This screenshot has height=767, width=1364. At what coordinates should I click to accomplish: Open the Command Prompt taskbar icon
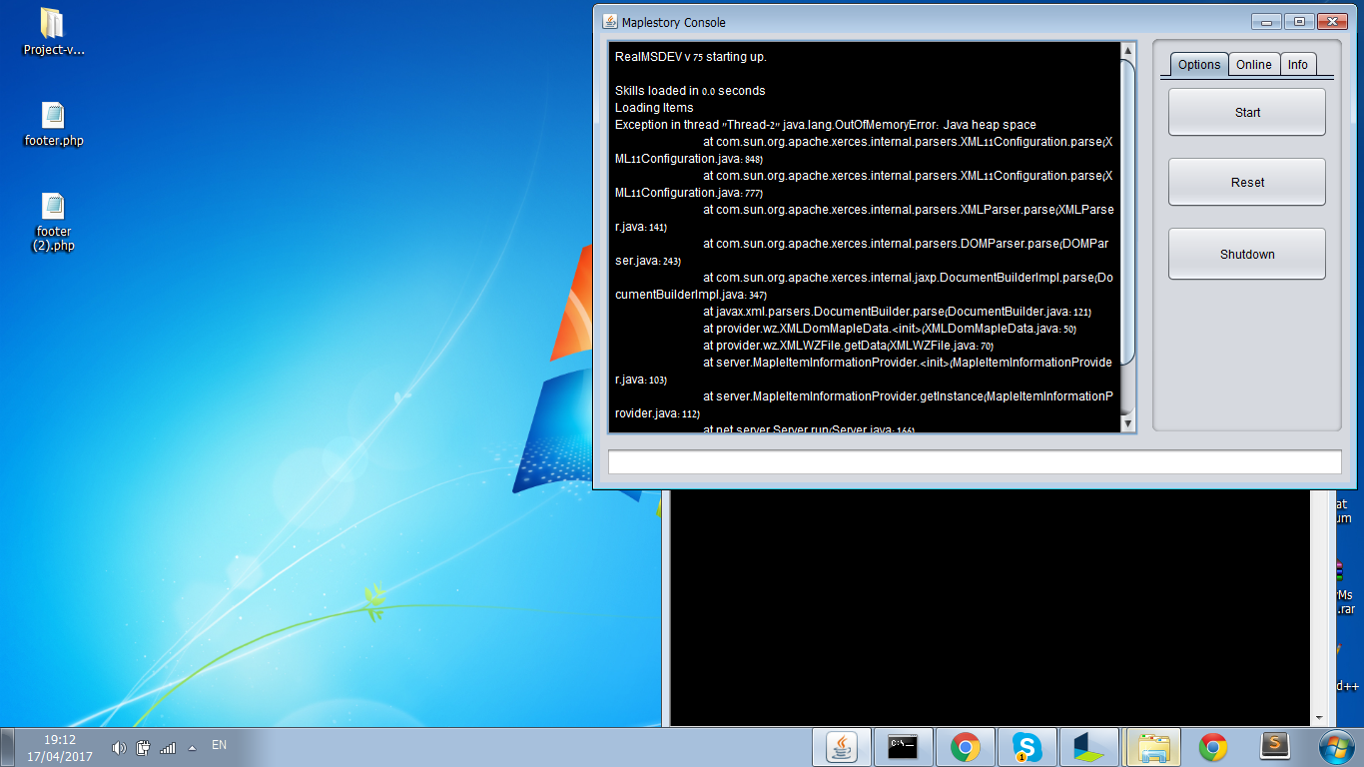904,747
